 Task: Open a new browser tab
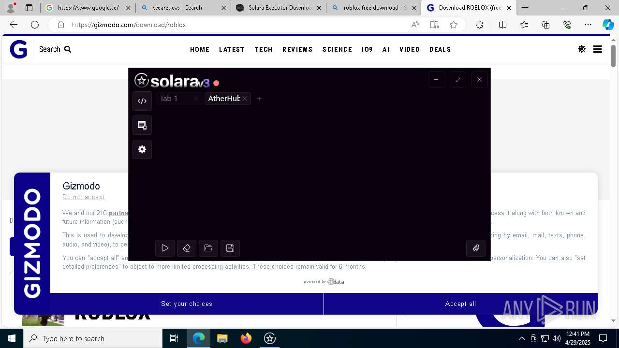pyautogui.click(x=525, y=8)
